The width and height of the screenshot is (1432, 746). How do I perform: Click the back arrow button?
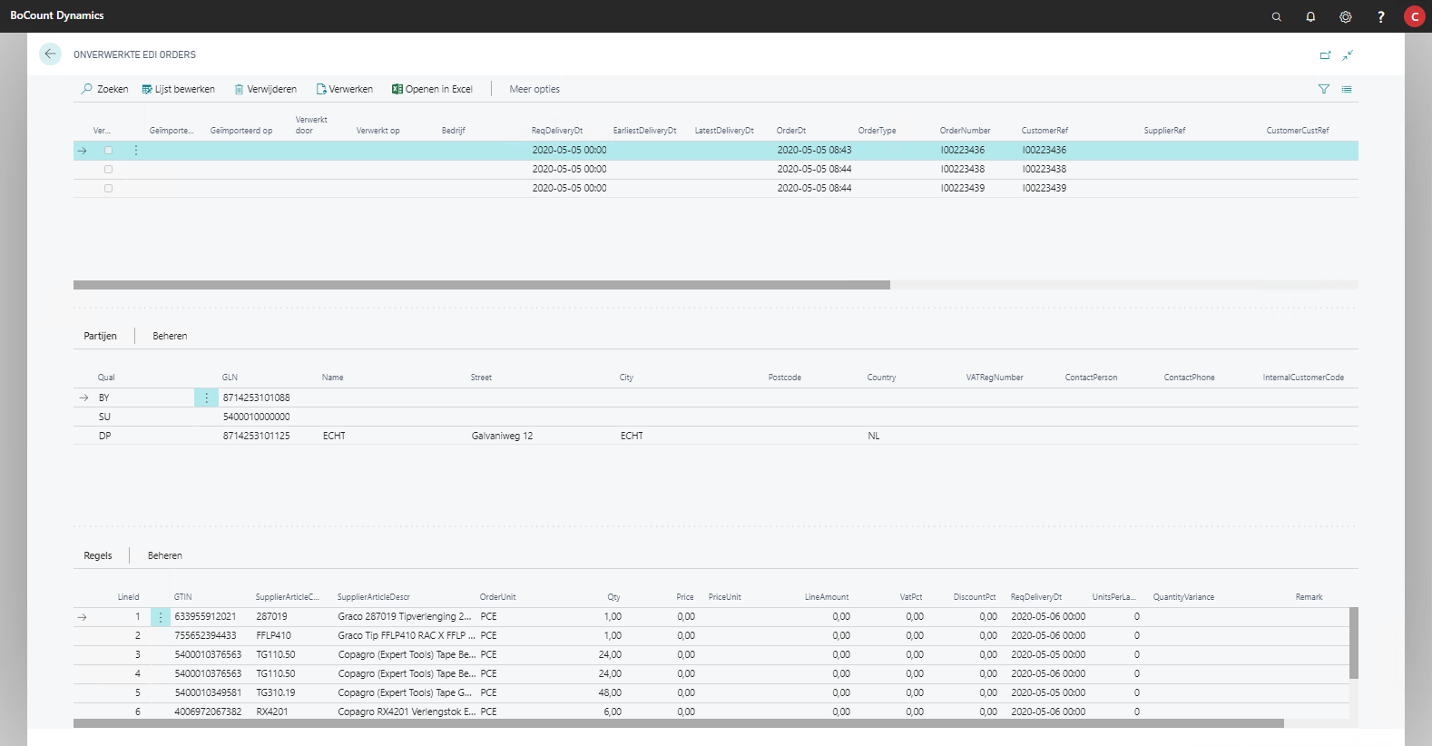(50, 54)
